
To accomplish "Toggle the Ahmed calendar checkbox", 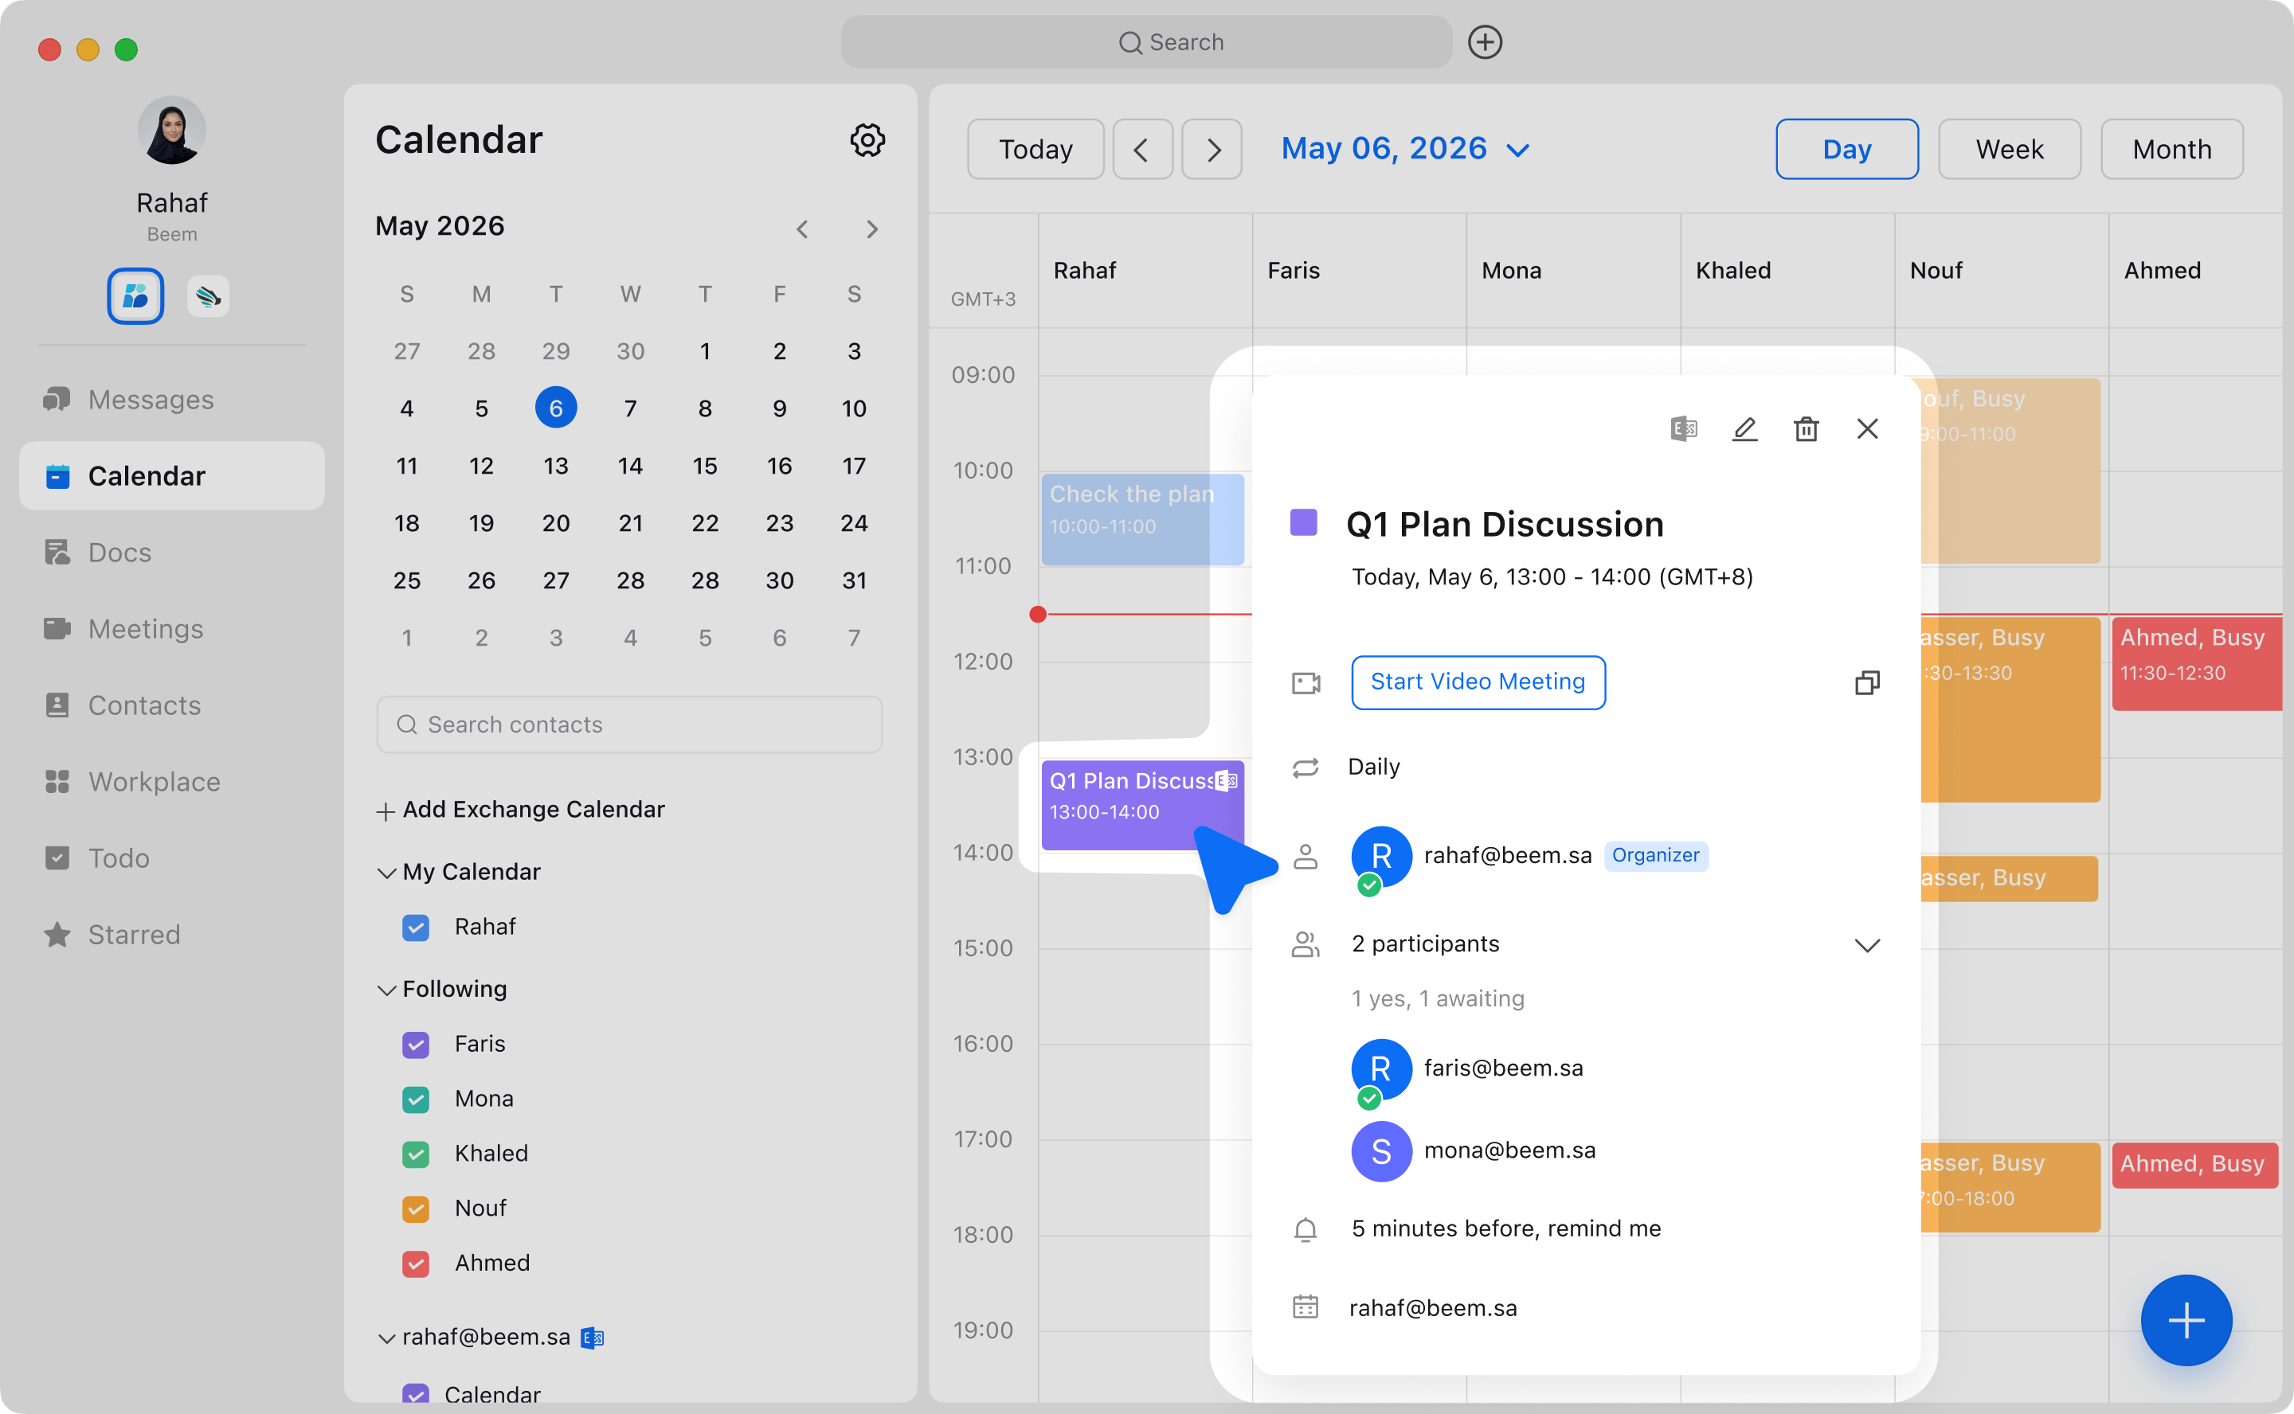I will point(416,1264).
